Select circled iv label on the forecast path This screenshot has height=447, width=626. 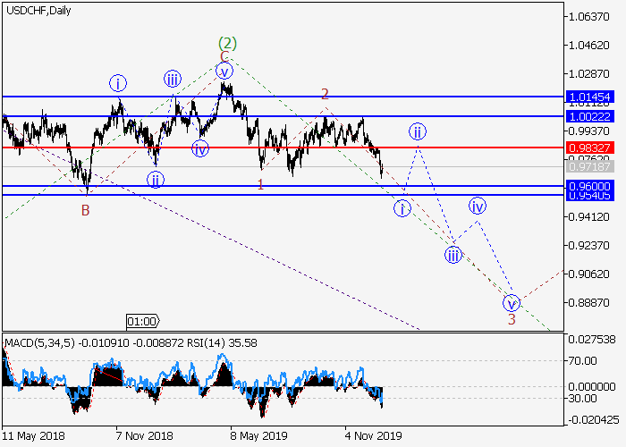click(x=478, y=206)
